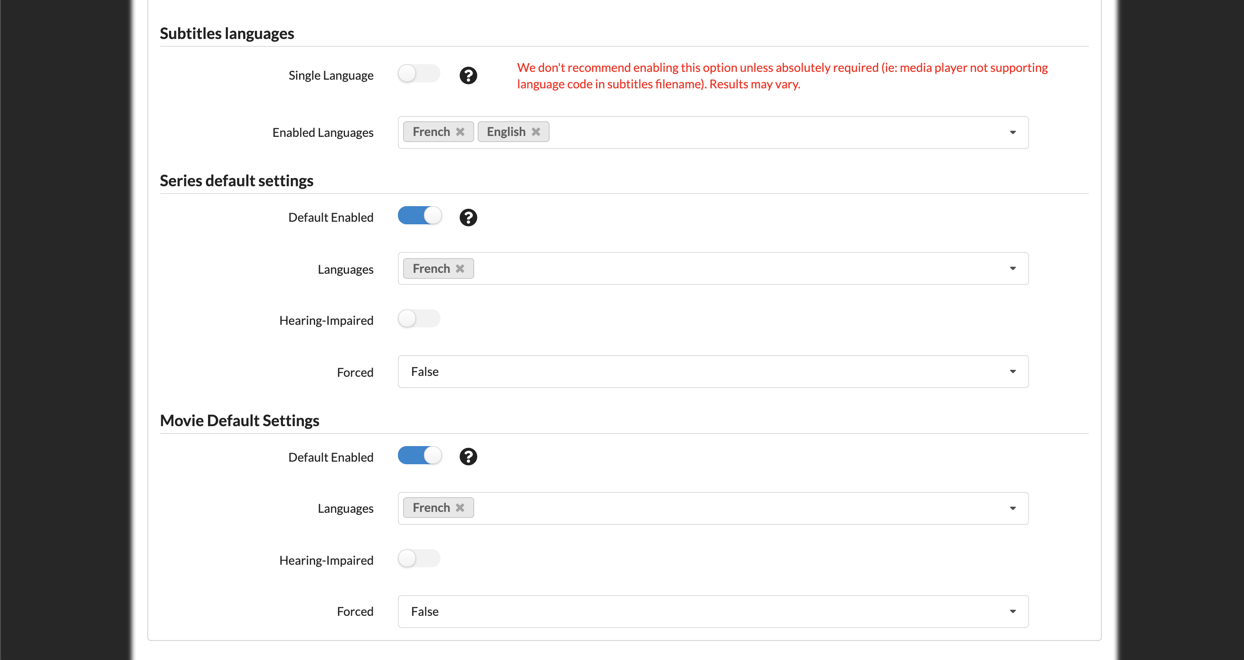Expand the Movie Default Forced dropdown
This screenshot has height=660, width=1244.
(x=1013, y=611)
